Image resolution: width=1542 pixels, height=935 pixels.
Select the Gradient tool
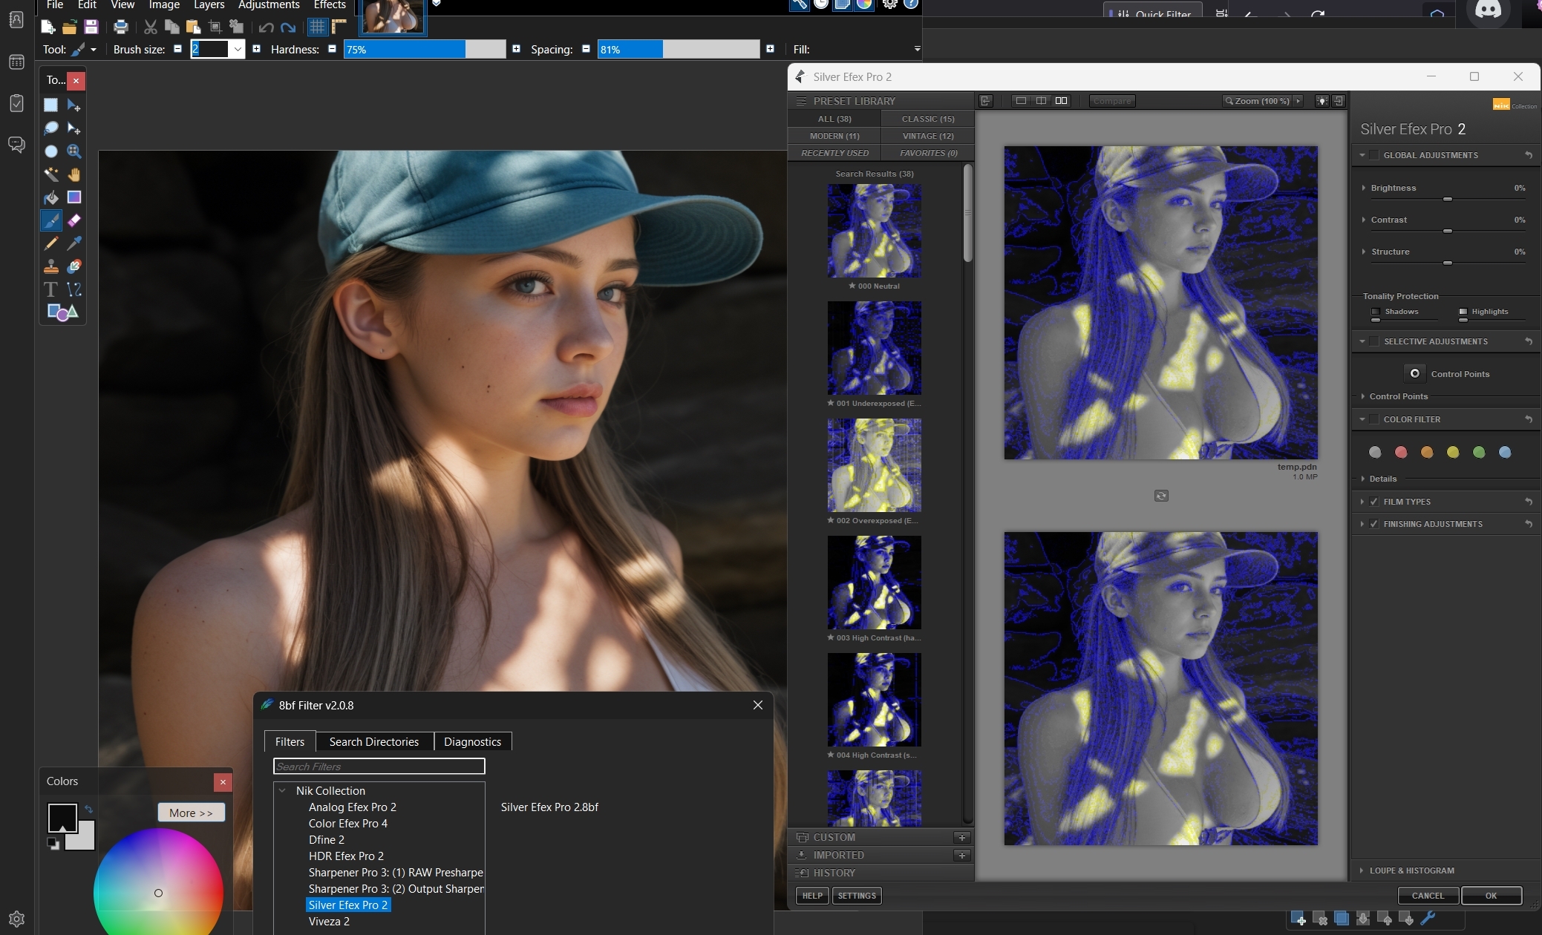coord(73,197)
